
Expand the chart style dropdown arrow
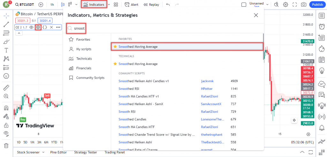76,4
